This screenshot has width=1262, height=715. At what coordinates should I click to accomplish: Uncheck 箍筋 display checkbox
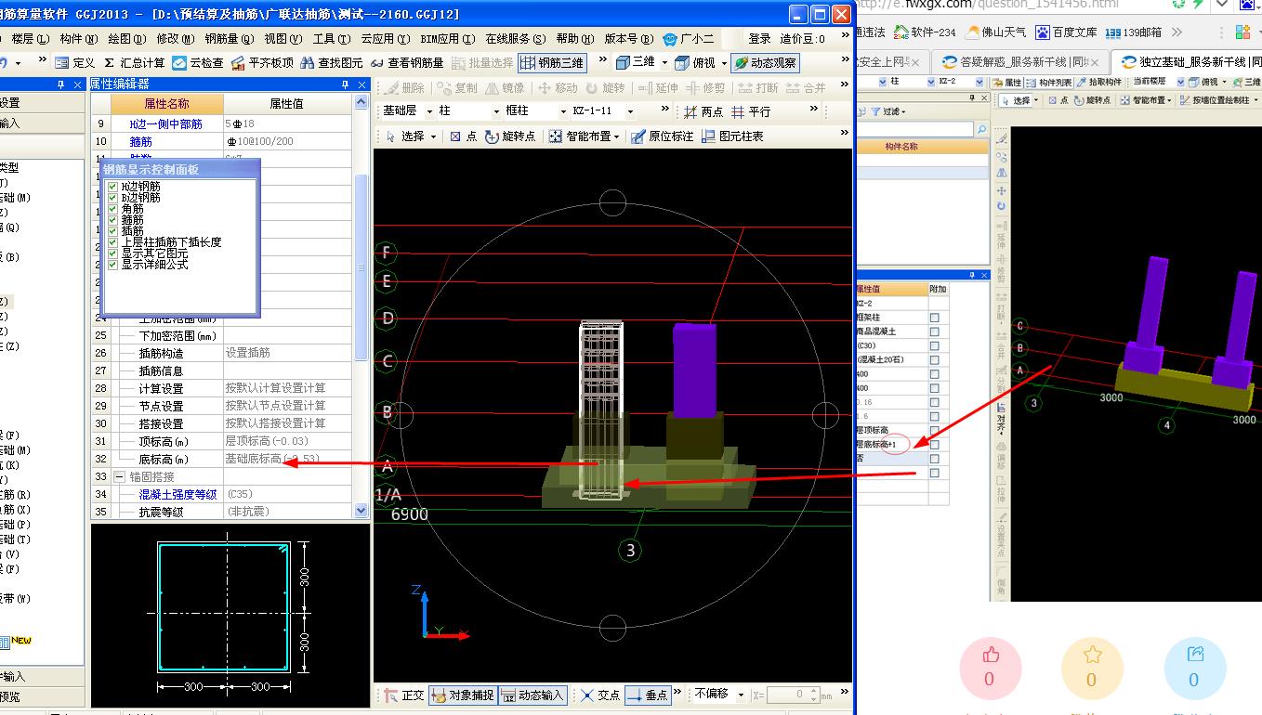(x=112, y=220)
